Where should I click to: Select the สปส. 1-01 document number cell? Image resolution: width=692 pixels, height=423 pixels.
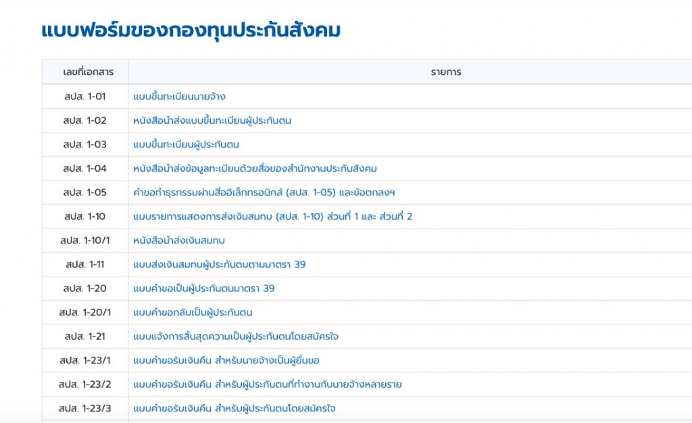pyautogui.click(x=84, y=96)
